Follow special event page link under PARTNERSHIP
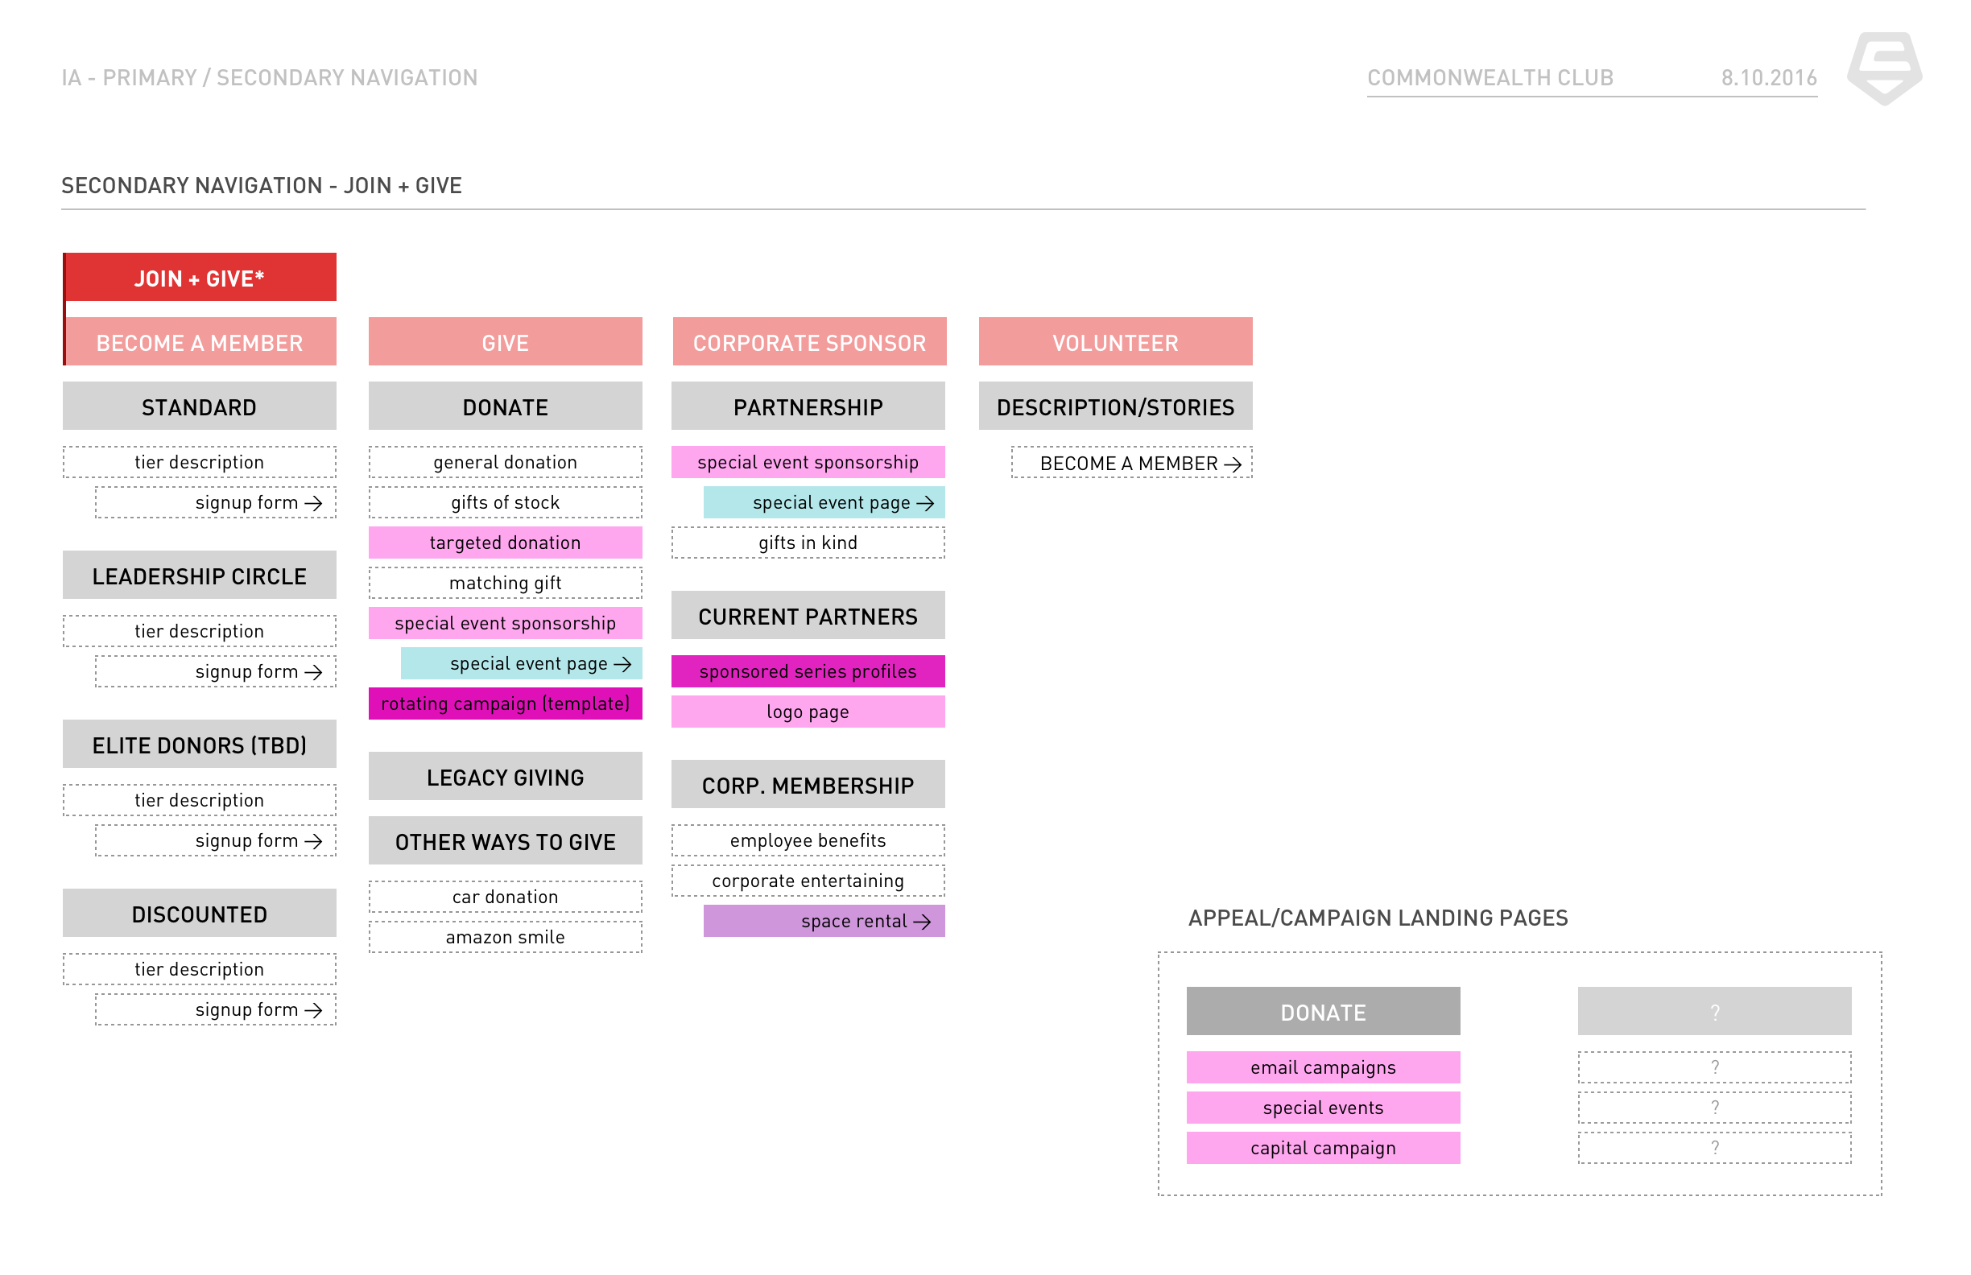The width and height of the screenshot is (1971, 1275). point(824,502)
